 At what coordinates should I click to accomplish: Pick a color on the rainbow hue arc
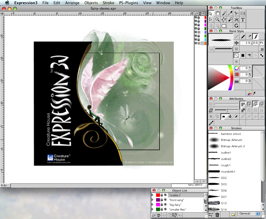[231, 78]
